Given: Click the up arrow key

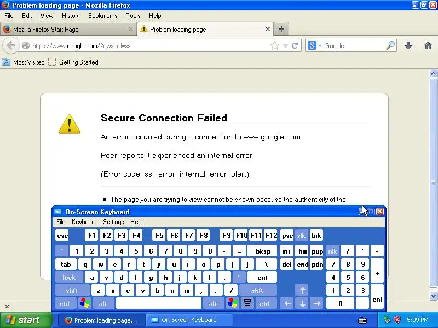Looking at the screenshot, I should click(x=302, y=291).
